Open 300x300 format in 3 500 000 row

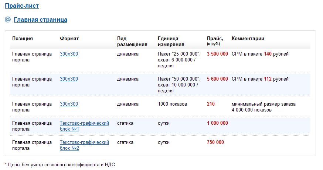[x=69, y=54]
